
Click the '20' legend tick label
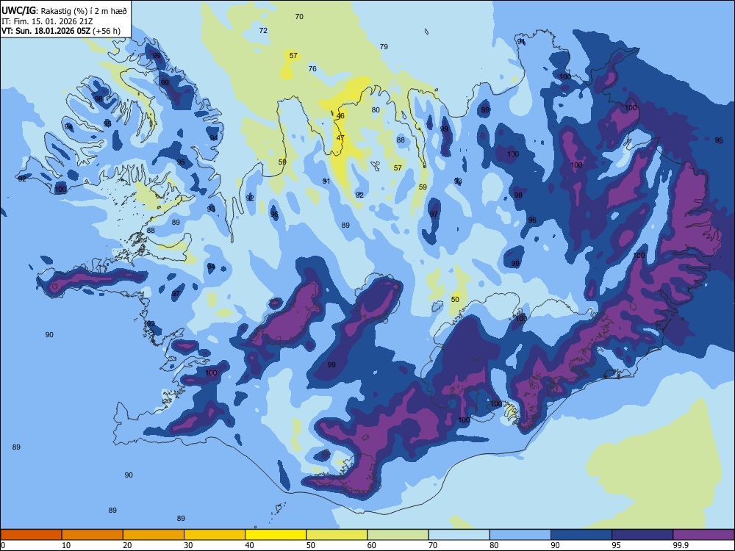127,545
